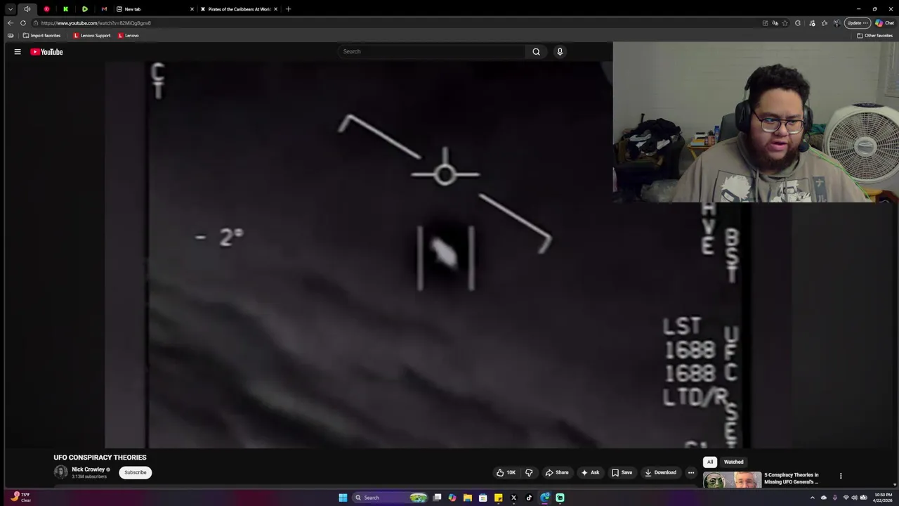Open the Nick Crowley channel name link
The image size is (899, 506).
[x=88, y=469]
